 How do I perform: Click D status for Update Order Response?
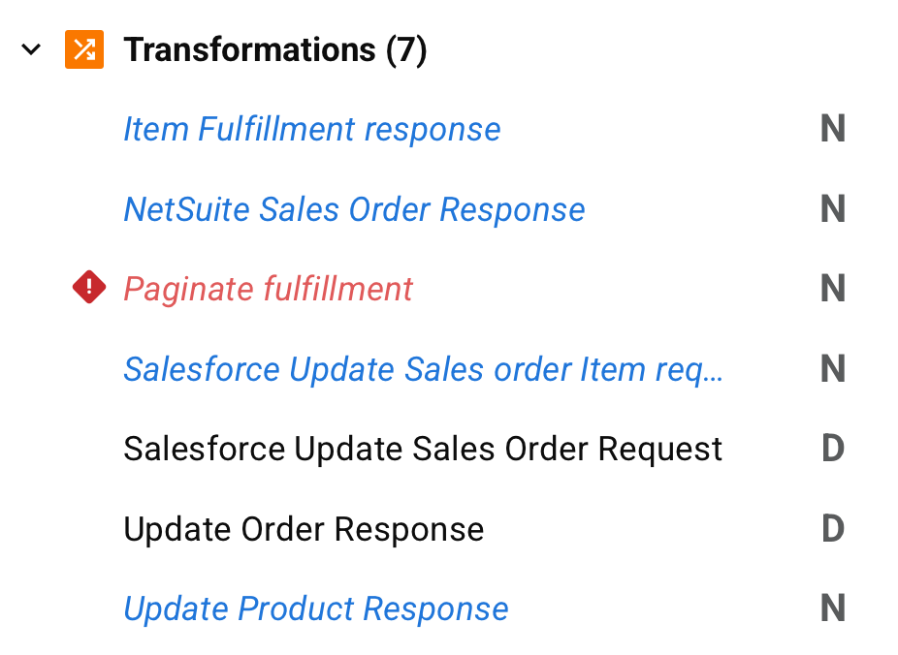[832, 529]
